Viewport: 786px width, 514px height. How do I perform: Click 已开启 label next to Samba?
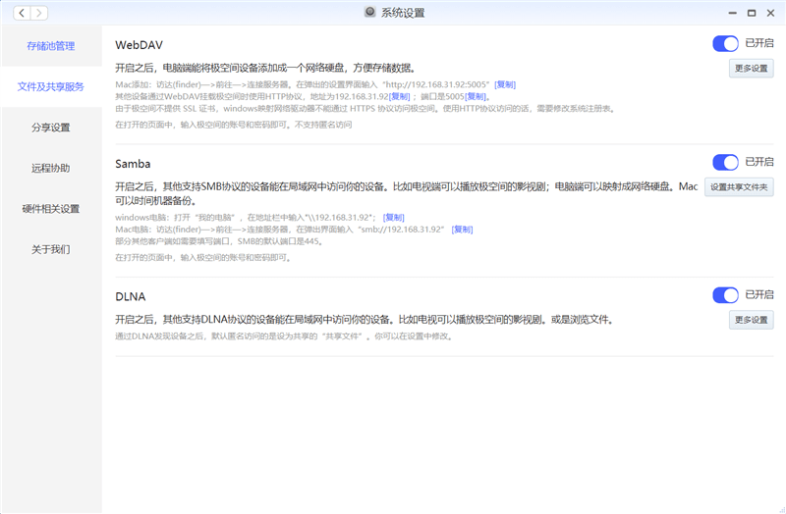point(758,162)
